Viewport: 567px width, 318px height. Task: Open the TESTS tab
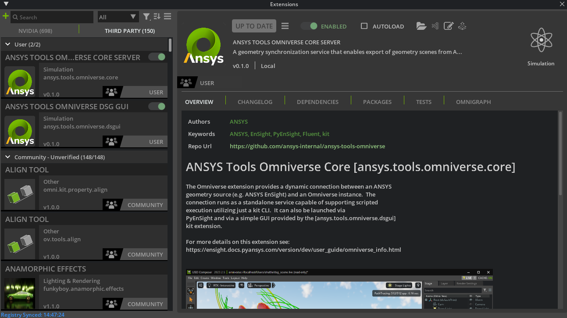424,102
